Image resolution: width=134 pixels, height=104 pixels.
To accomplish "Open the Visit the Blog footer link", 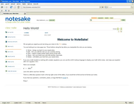I will point(77,87).
